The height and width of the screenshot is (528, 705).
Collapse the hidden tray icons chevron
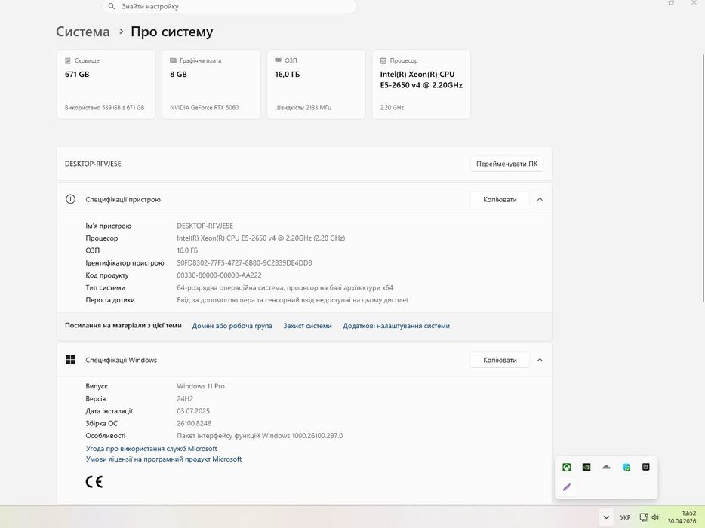(606, 517)
